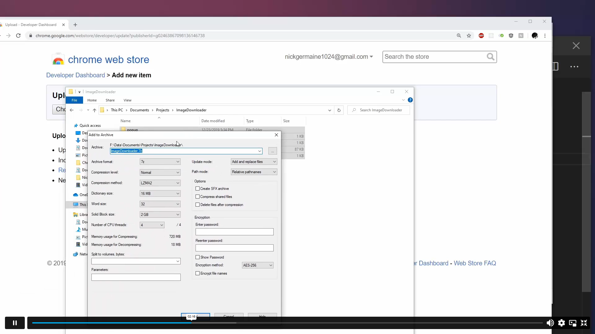Open the Web Store FAQ link

tap(475, 263)
